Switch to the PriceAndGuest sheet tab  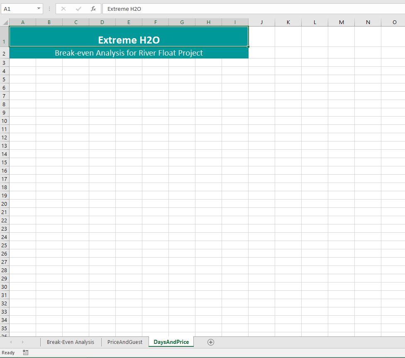tap(125, 342)
